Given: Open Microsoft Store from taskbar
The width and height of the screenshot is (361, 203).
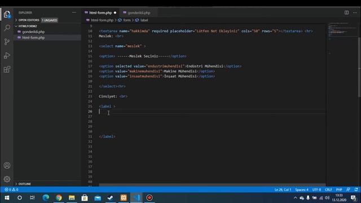Looking at the screenshot, I should pyautogui.click(x=85, y=198).
